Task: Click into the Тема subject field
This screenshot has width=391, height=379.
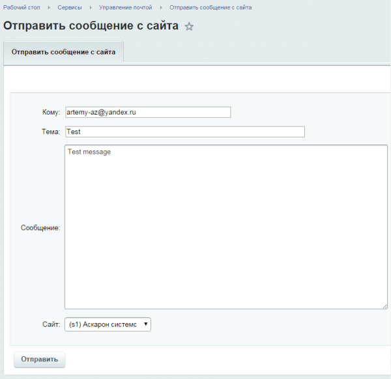Action: pyautogui.click(x=184, y=132)
